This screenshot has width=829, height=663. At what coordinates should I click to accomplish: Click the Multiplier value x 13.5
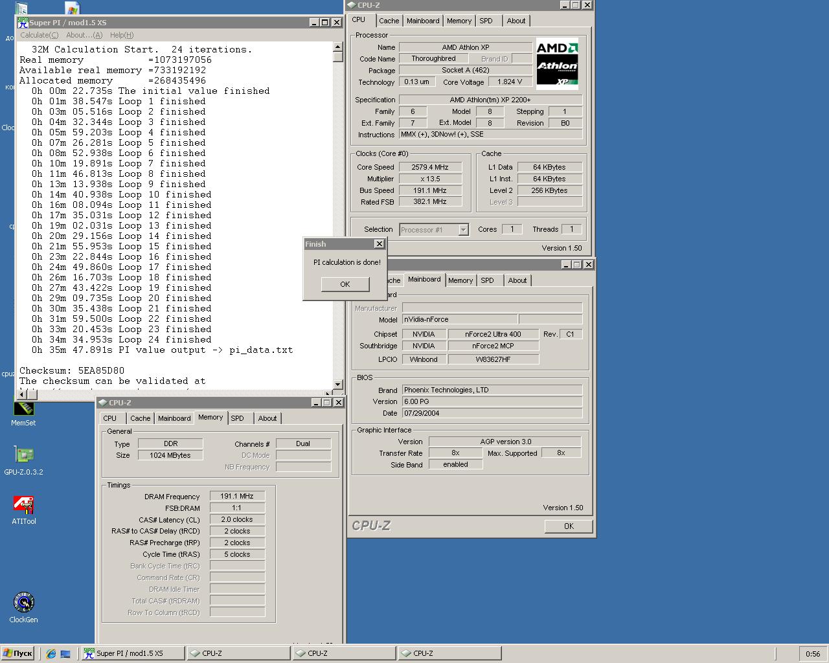coord(430,179)
